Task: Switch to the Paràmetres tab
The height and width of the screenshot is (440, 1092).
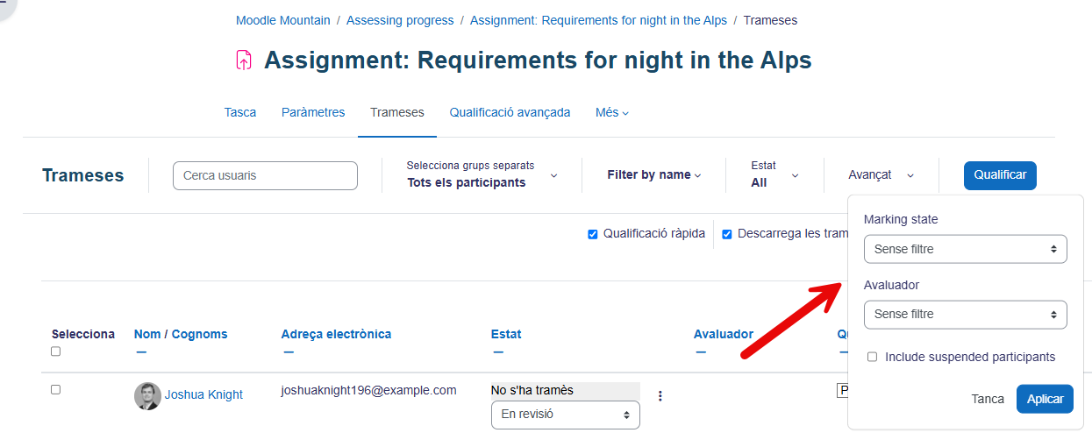Action: click(x=313, y=112)
